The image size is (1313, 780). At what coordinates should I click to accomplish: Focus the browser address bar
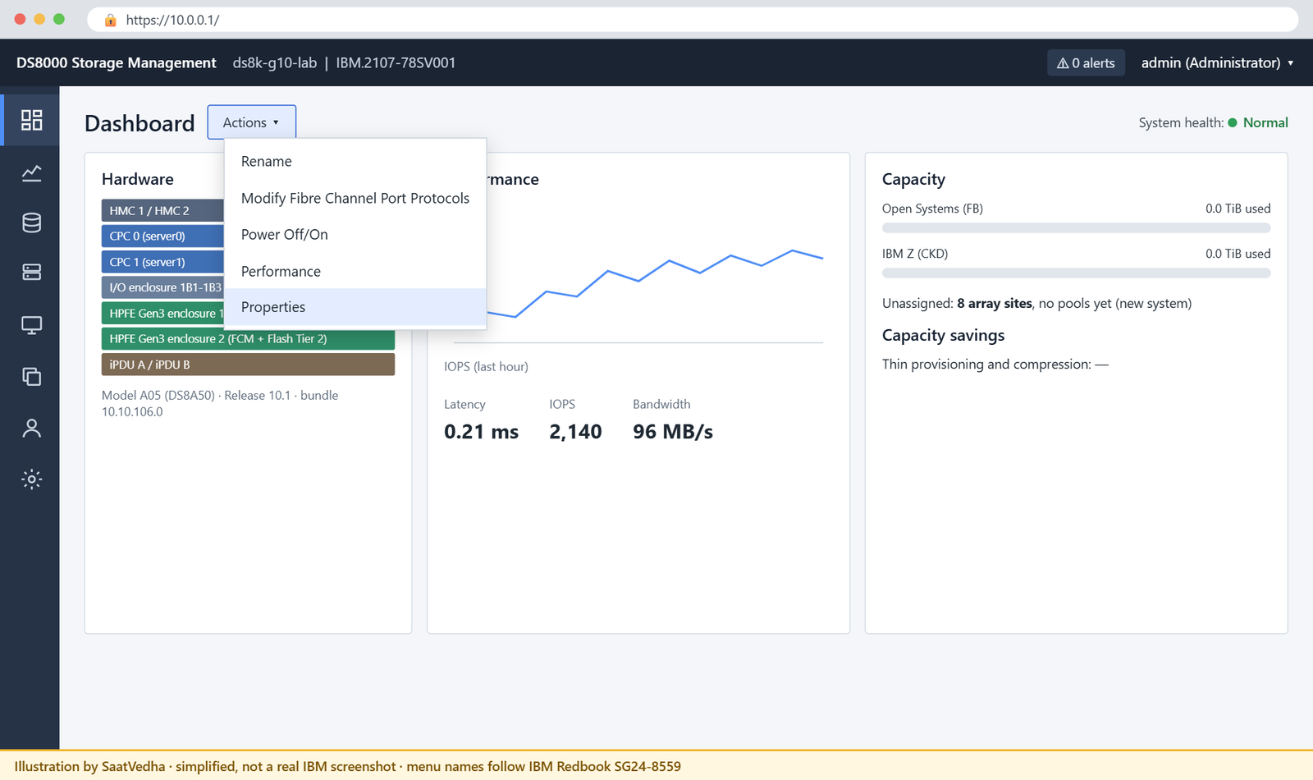[692, 20]
